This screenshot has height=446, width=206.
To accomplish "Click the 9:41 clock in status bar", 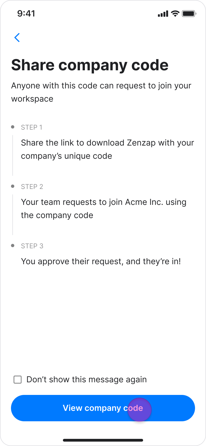I will pos(26,13).
